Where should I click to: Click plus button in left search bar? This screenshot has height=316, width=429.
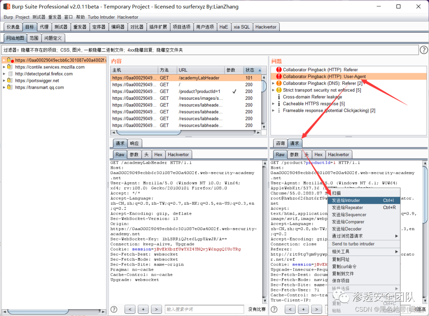143,309
